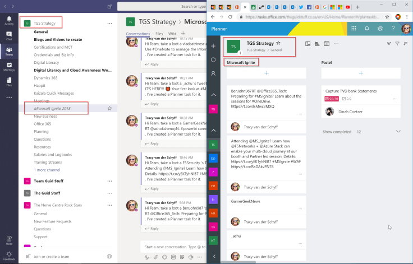Add a task to the Pastel bucket

click(x=361, y=73)
